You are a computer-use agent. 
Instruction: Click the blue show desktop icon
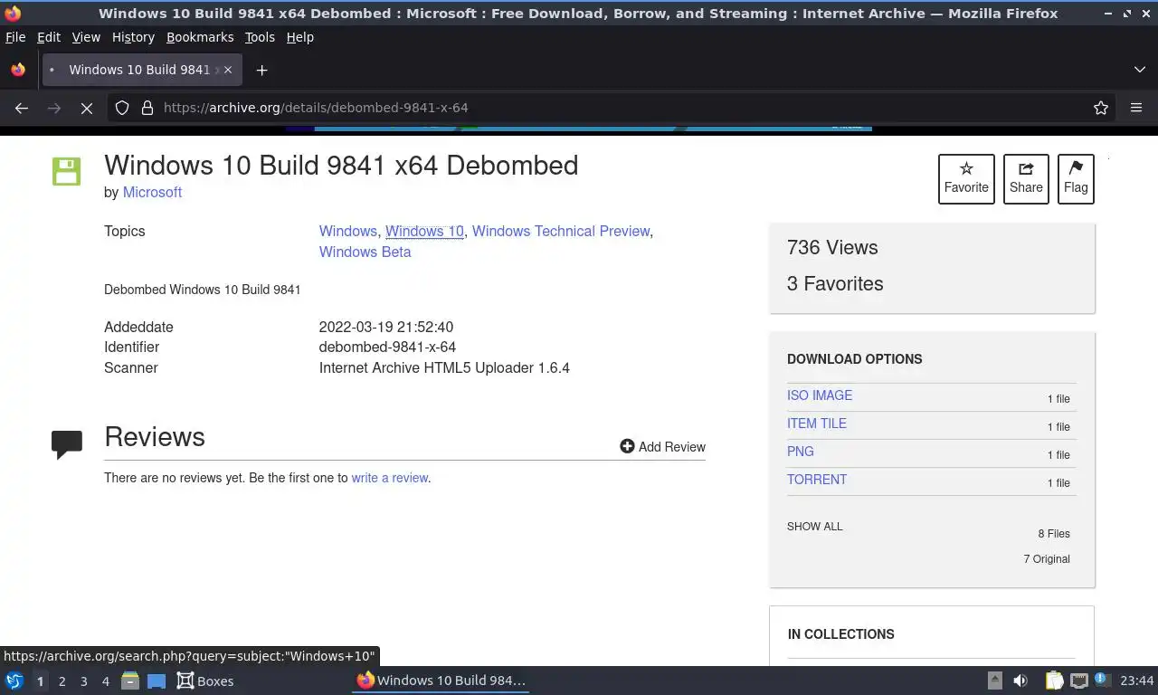click(x=157, y=681)
